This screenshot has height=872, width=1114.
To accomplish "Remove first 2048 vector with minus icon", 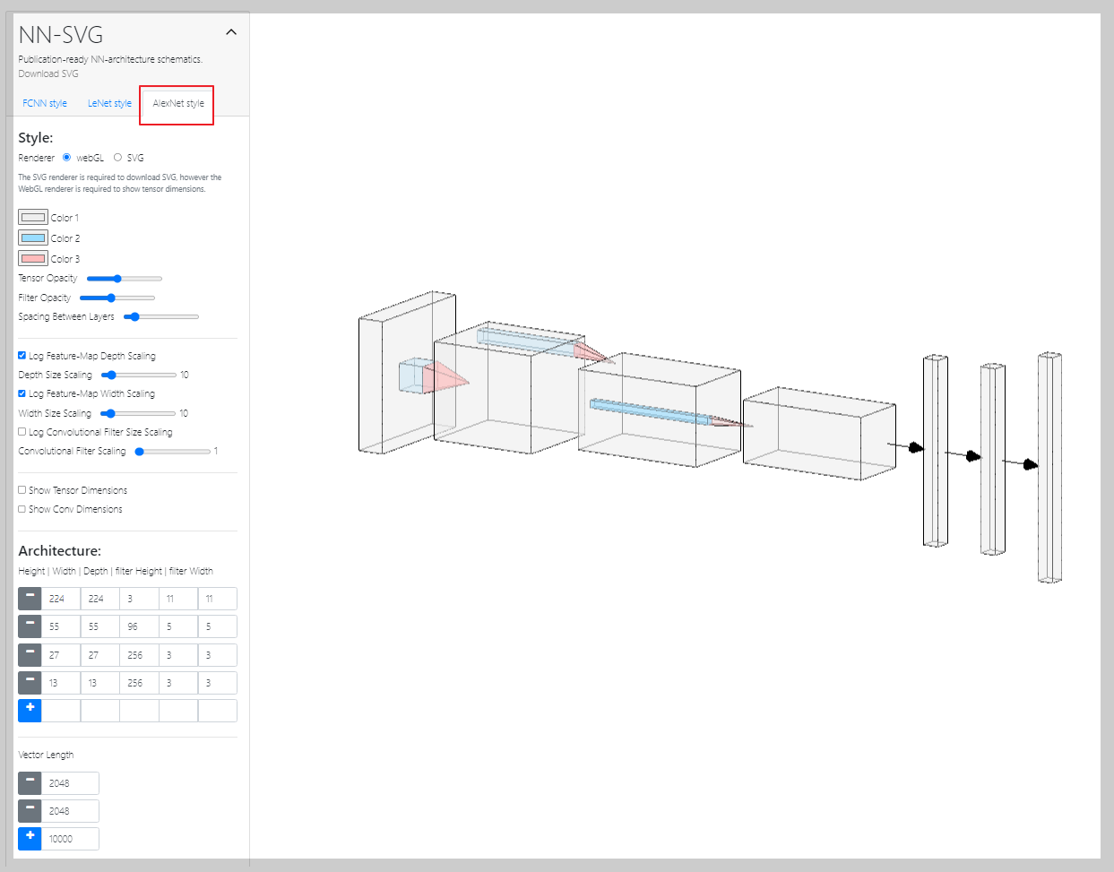I will [30, 782].
